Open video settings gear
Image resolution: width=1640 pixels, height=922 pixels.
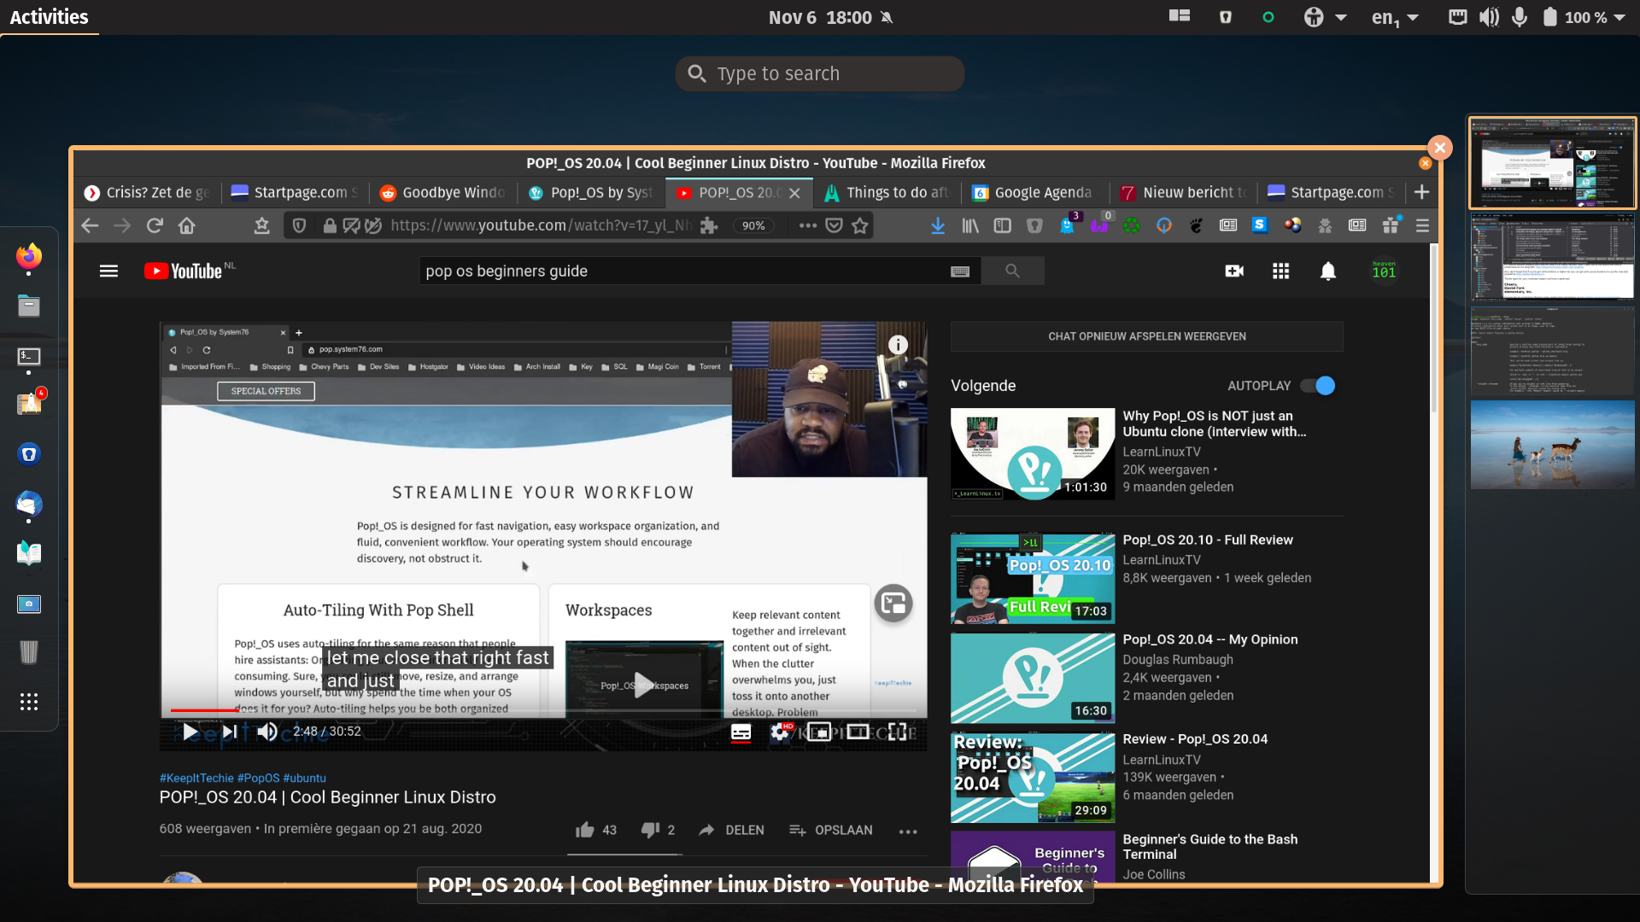point(780,732)
